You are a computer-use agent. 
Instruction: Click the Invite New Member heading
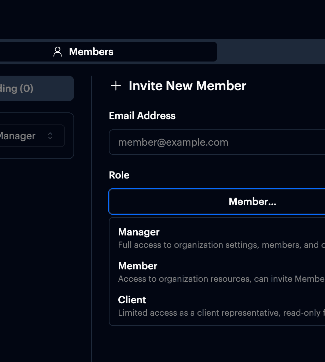[187, 86]
